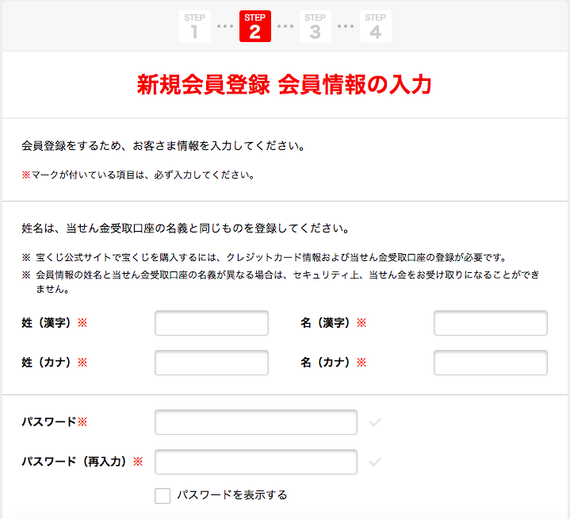The width and height of the screenshot is (570, 519).
Task: Click the 名（カナ）label
Action: [x=333, y=363]
